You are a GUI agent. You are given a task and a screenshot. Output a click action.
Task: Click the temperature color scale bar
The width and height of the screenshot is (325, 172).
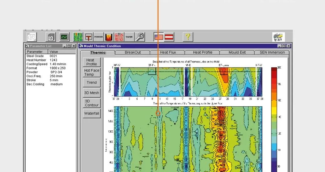tap(274, 119)
